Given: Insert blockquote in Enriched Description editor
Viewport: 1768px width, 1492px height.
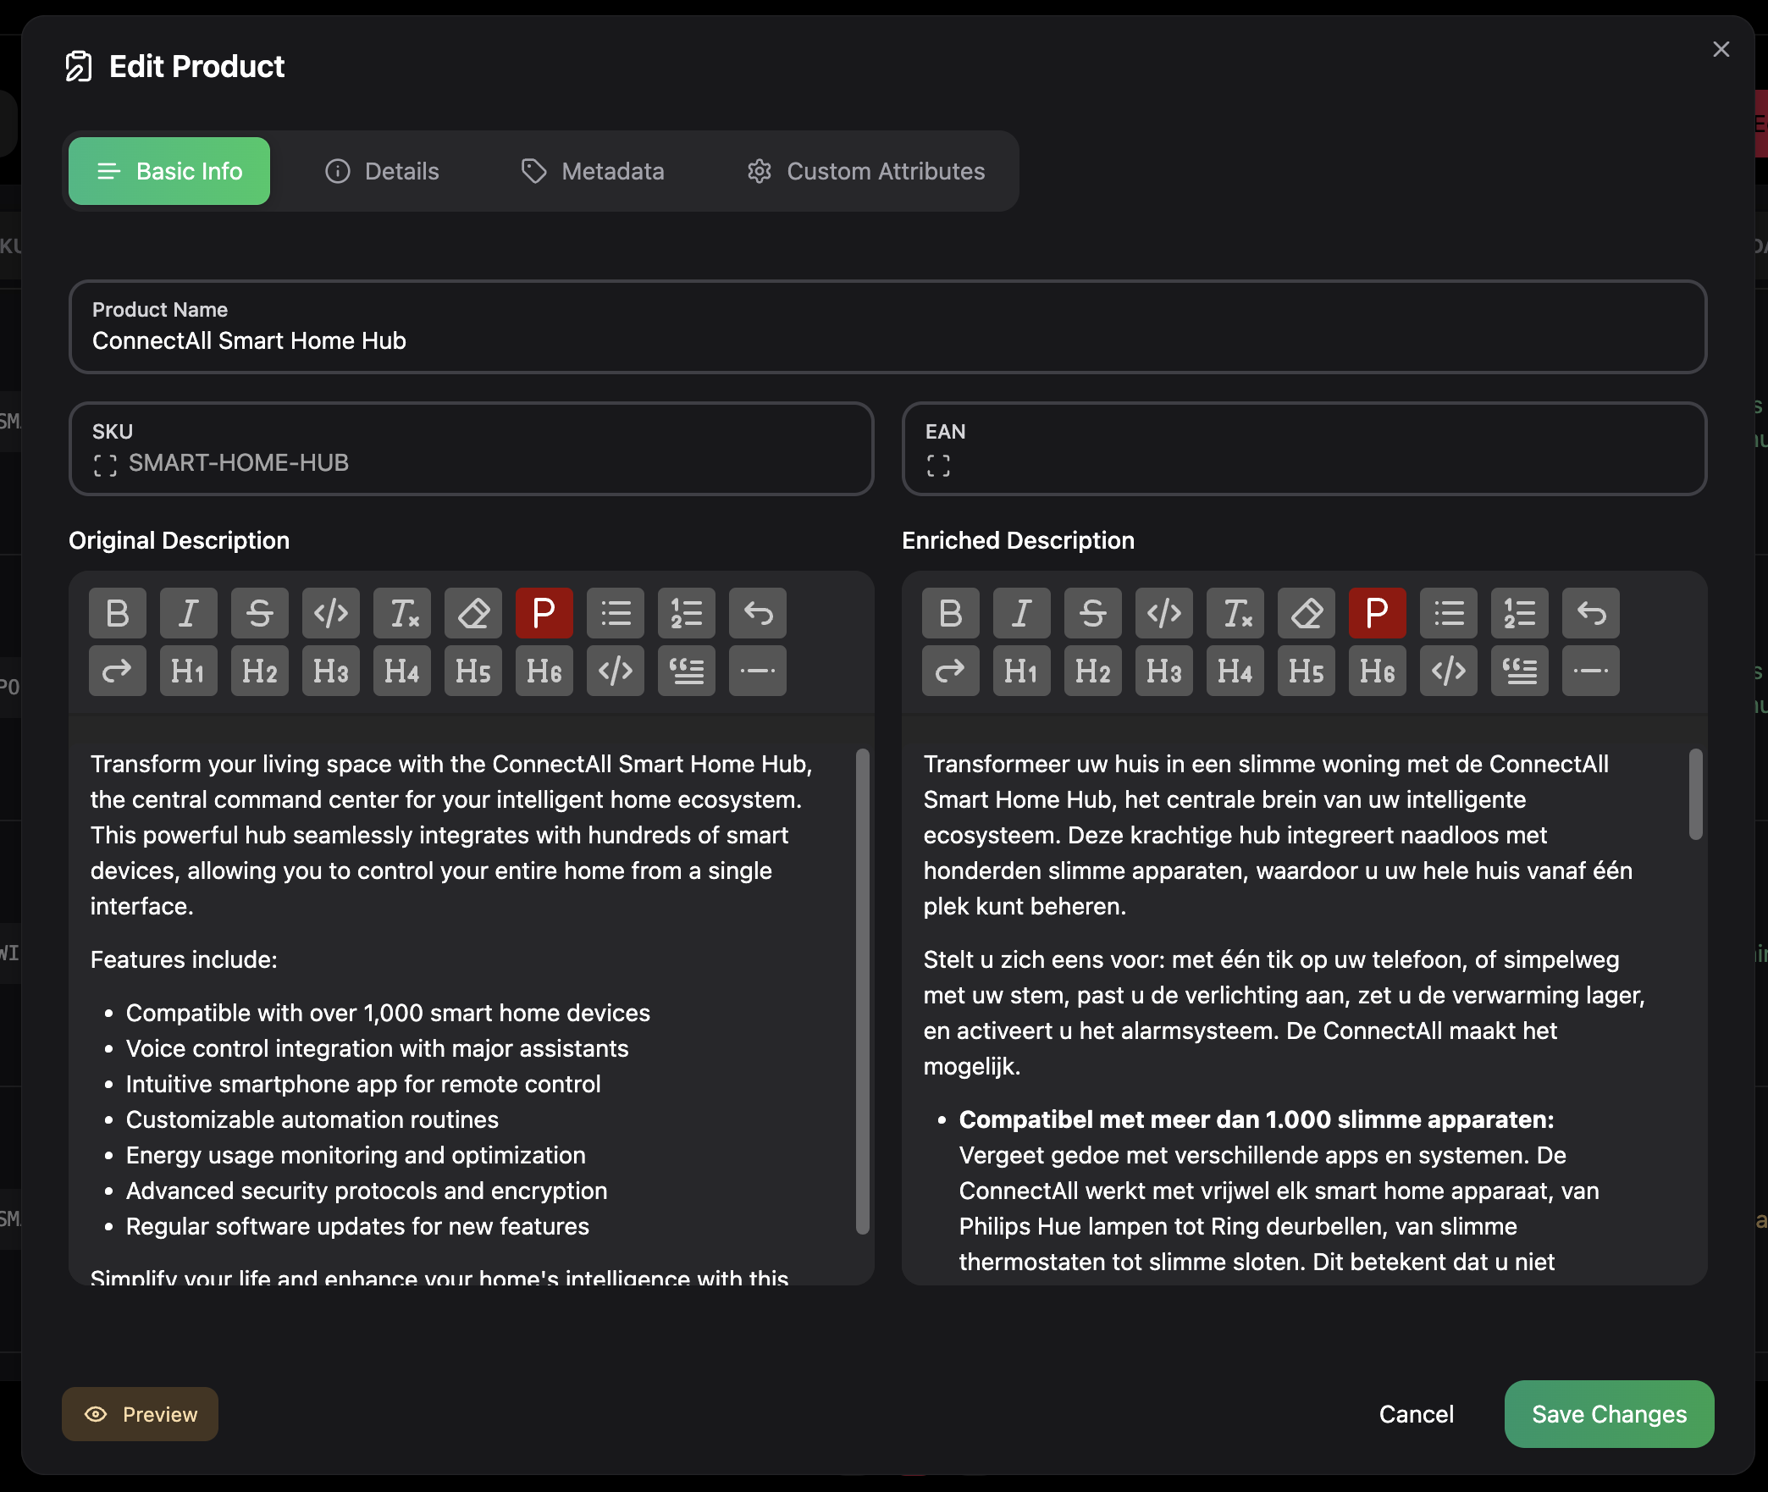Looking at the screenshot, I should click(1519, 671).
